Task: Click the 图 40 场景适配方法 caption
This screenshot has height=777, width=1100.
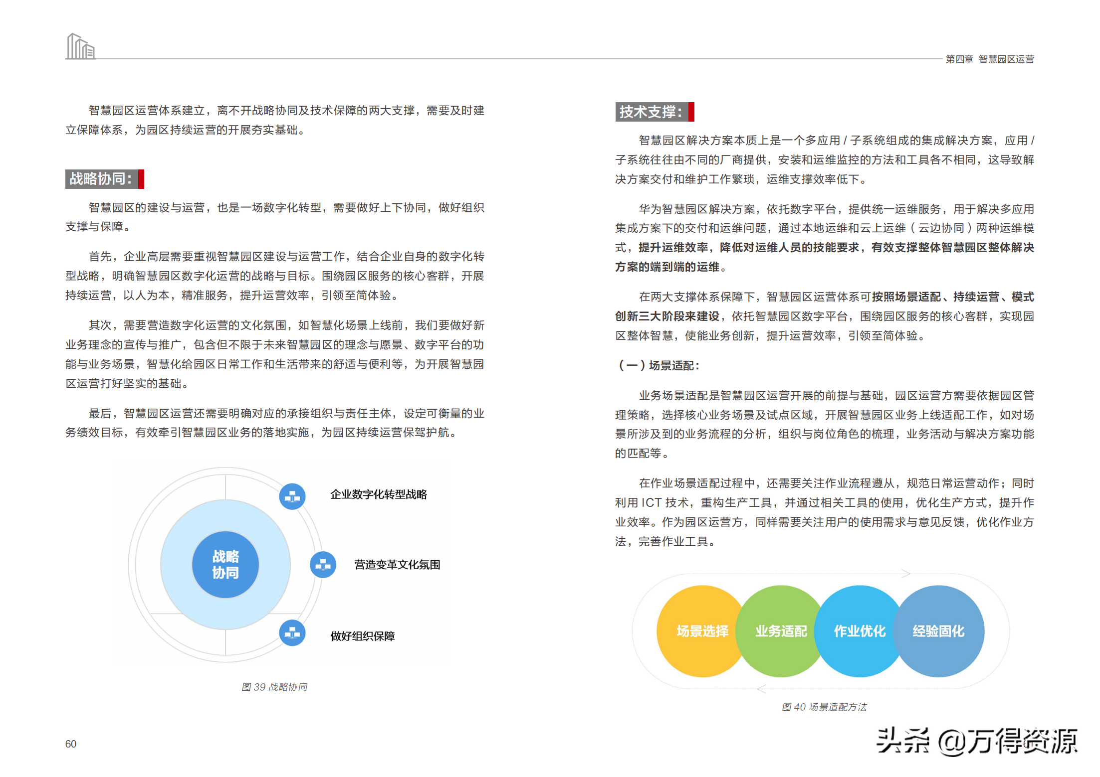Action: [824, 707]
